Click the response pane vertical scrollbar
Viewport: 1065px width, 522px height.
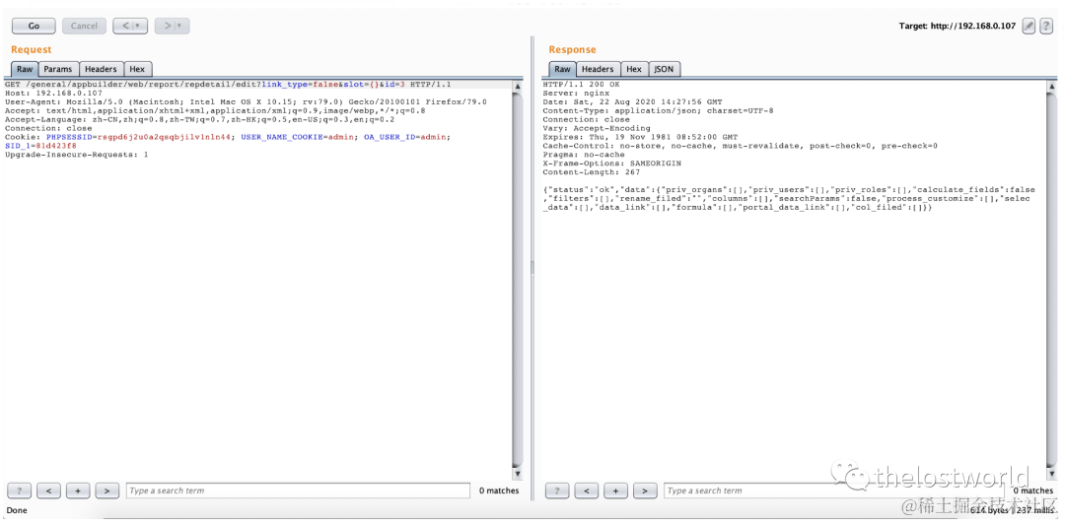(x=1052, y=280)
